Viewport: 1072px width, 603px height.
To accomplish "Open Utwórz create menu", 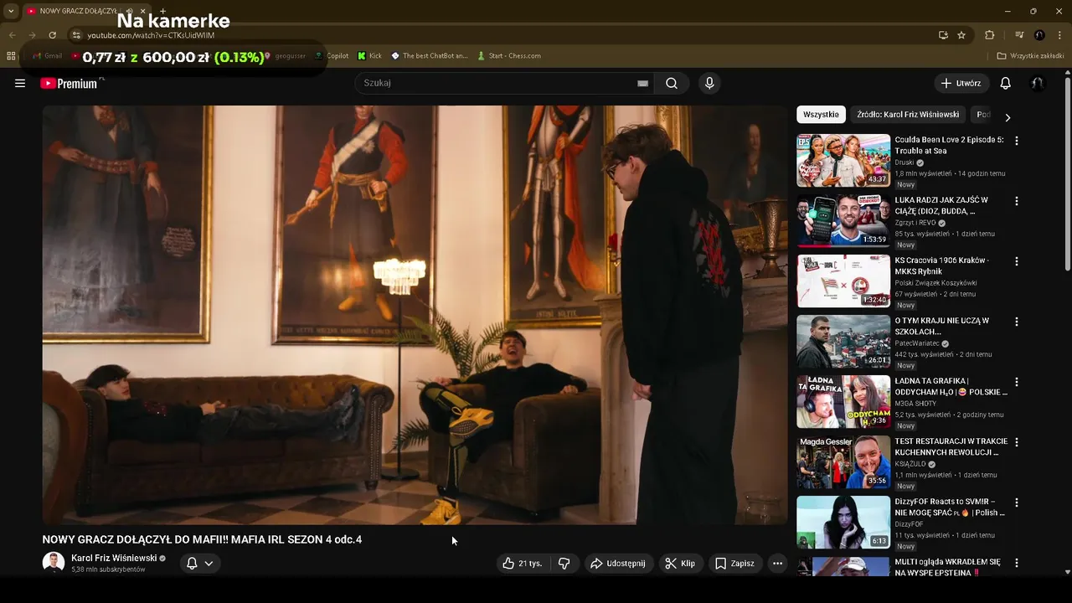I will pyautogui.click(x=961, y=83).
